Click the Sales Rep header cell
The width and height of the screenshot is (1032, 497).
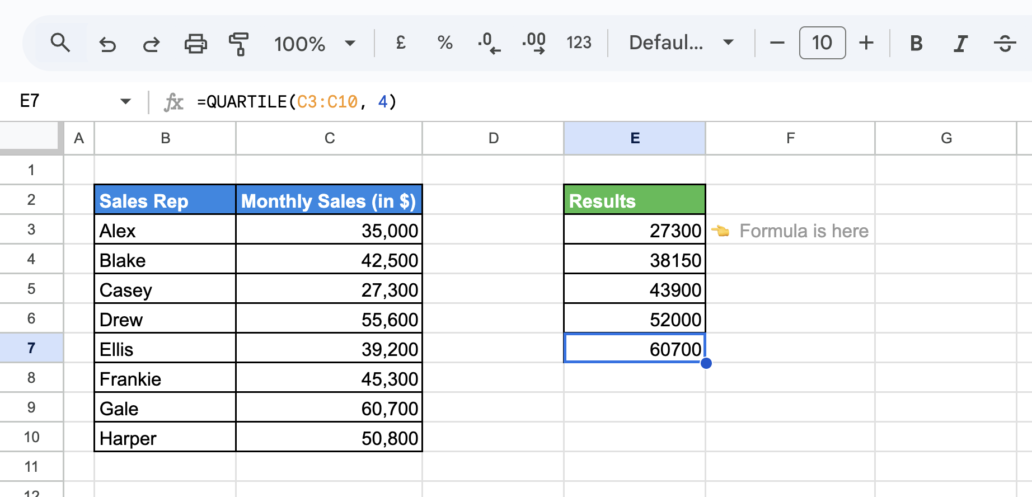(165, 200)
